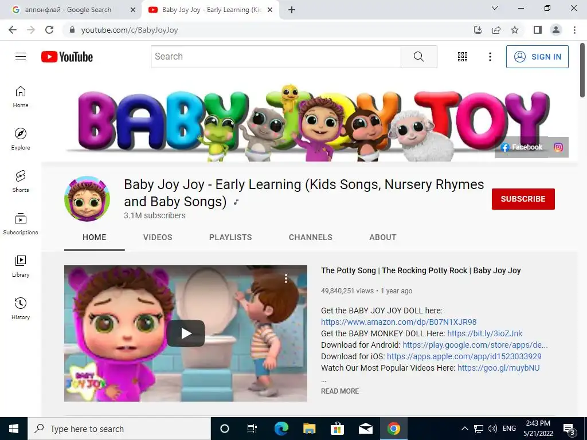The image size is (587, 440).
Task: Click the share page icon in address bar
Action: 496,30
